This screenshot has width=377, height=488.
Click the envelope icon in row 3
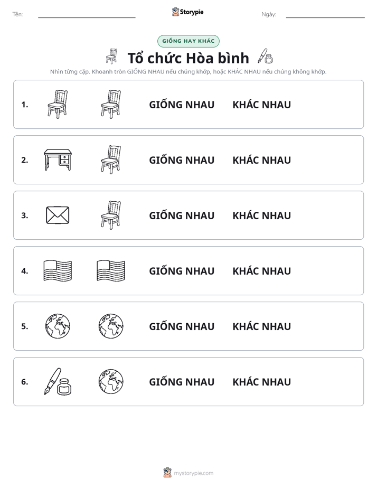coord(58,215)
